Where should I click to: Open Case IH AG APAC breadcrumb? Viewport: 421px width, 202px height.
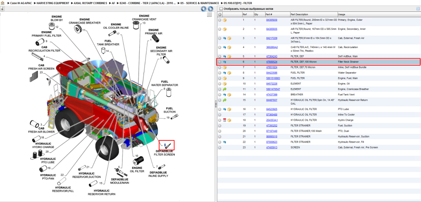(22, 3)
